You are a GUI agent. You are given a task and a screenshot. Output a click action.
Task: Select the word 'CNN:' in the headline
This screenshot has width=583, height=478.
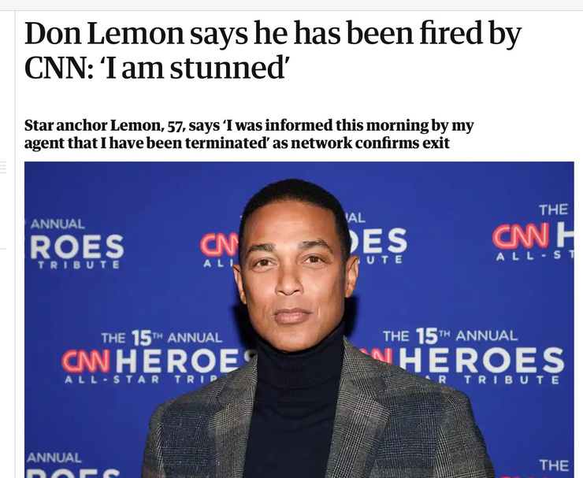[59, 69]
